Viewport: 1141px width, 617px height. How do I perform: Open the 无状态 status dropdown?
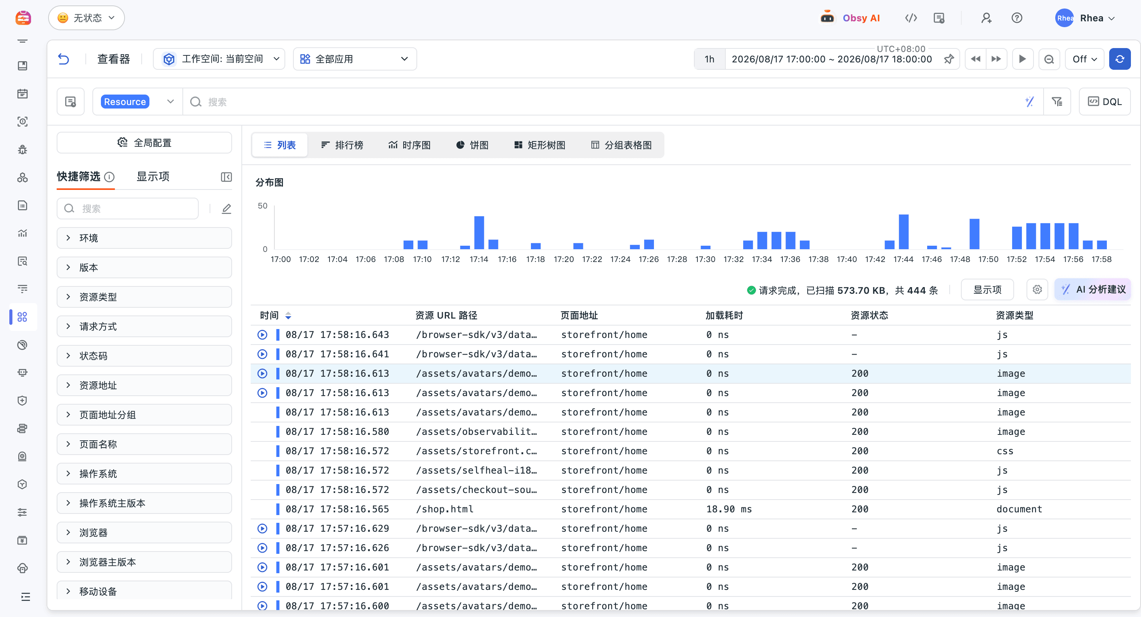tap(87, 18)
